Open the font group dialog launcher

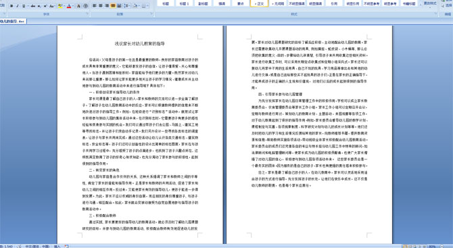tap(87, 14)
